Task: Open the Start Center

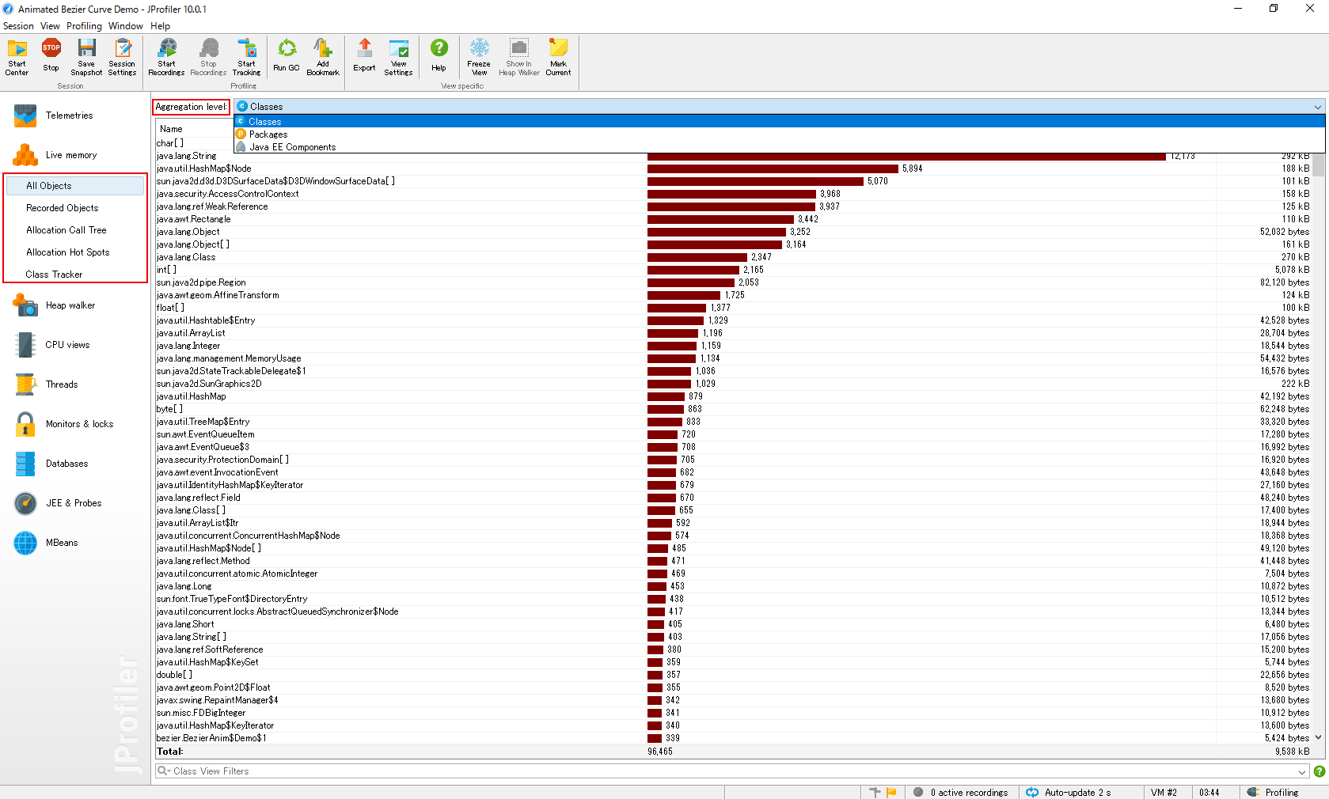Action: 17,57
